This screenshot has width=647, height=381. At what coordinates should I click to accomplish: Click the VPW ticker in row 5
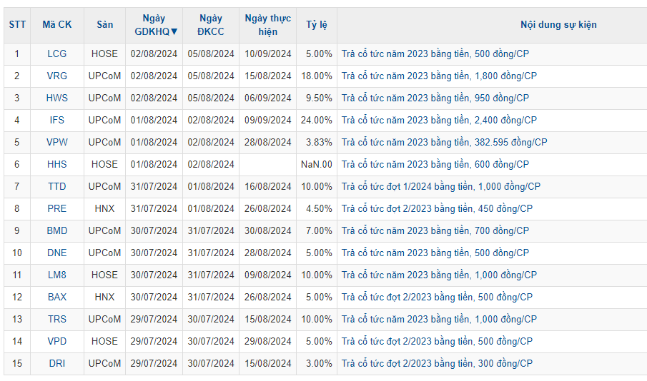[57, 142]
